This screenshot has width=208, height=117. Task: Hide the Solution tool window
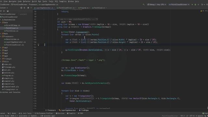[31, 8]
